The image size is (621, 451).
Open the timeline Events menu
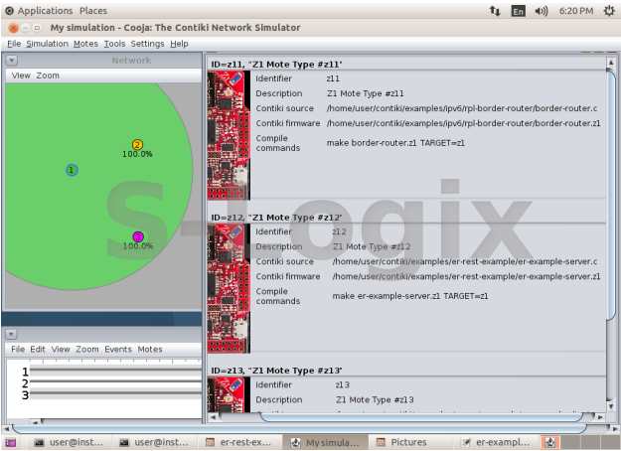(x=118, y=350)
